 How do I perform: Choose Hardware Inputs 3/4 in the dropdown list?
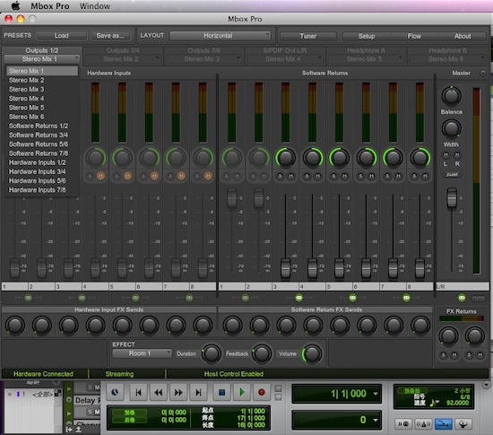coord(37,171)
